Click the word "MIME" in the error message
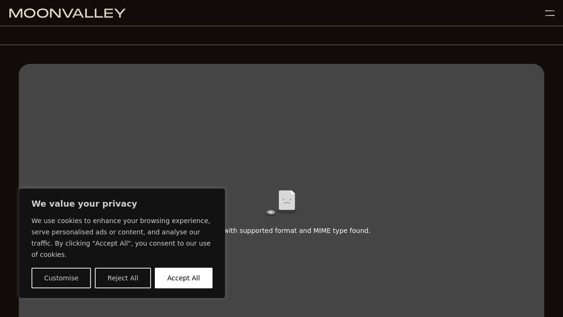The image size is (563, 317). 322,231
